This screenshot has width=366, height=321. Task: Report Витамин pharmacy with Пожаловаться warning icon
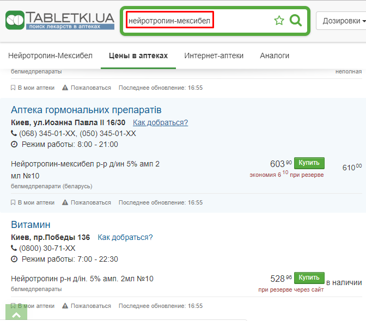pyautogui.click(x=65, y=306)
